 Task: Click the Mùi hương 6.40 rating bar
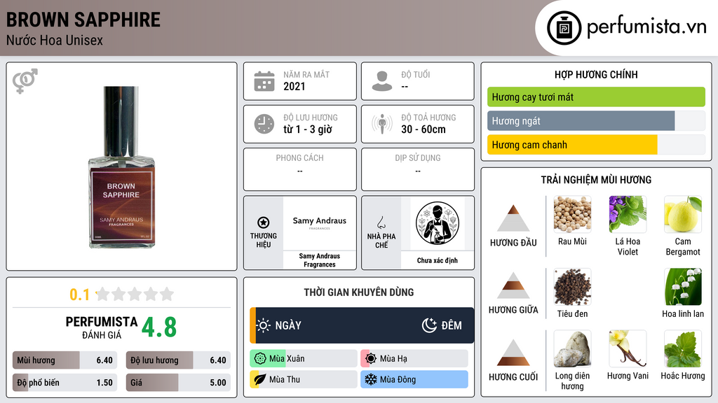pyautogui.click(x=65, y=360)
